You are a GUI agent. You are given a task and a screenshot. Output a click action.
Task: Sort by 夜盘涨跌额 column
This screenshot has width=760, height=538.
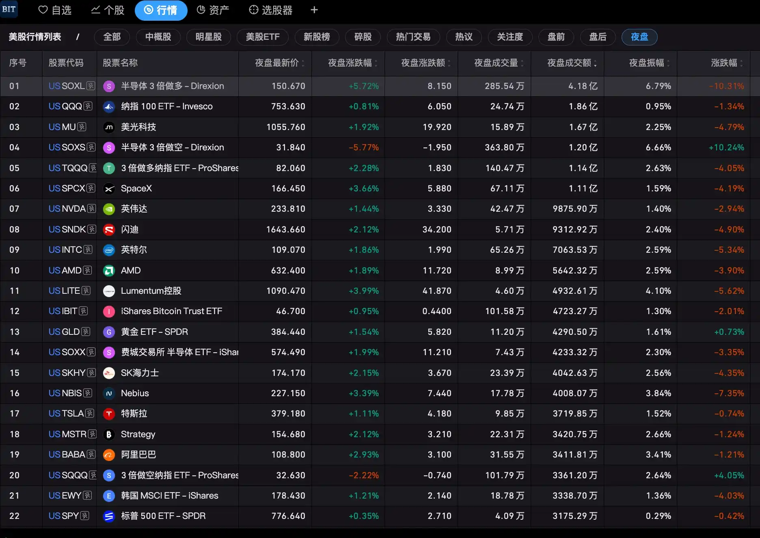[425, 63]
